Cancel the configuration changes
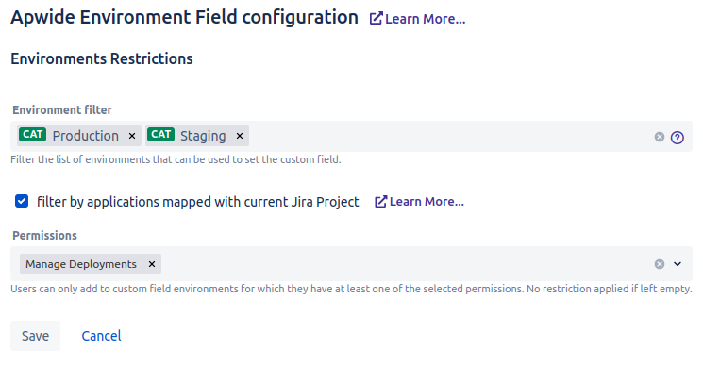The height and width of the screenshot is (366, 703). click(101, 336)
